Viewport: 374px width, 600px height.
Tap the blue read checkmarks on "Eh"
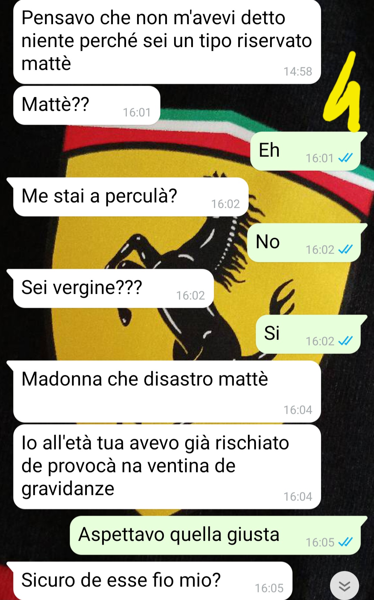(345, 158)
